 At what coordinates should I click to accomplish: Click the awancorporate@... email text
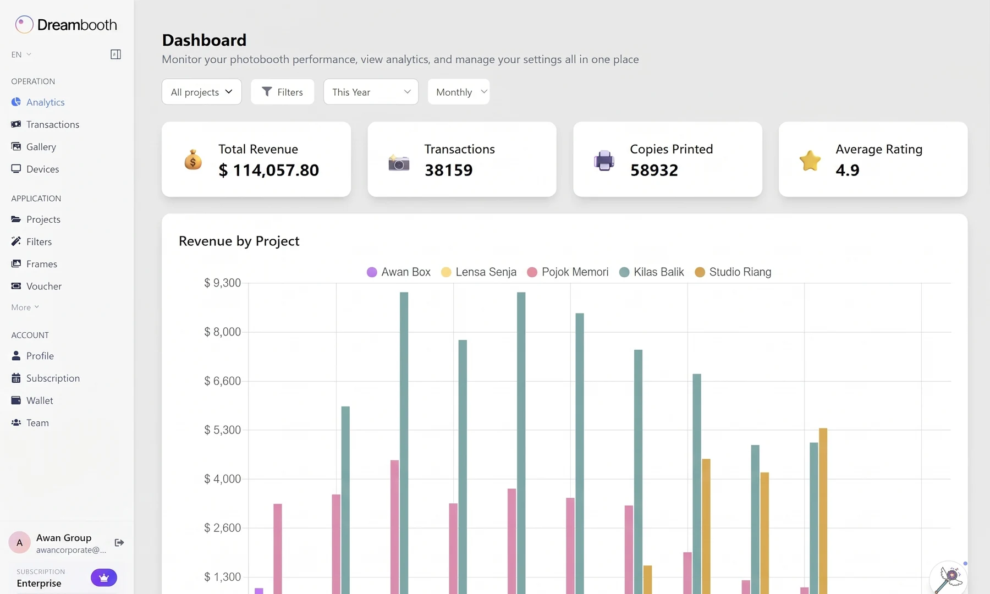[x=71, y=550]
